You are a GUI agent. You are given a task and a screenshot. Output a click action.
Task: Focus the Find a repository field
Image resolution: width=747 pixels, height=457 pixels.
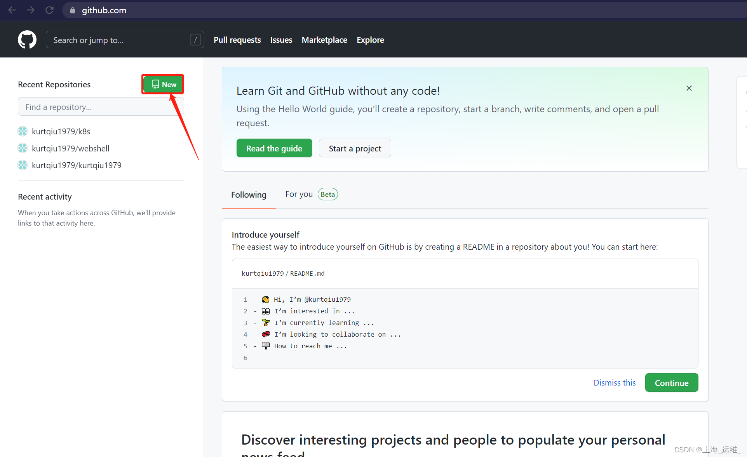click(100, 107)
